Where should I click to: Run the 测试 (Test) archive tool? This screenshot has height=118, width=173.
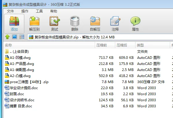point(55,21)
